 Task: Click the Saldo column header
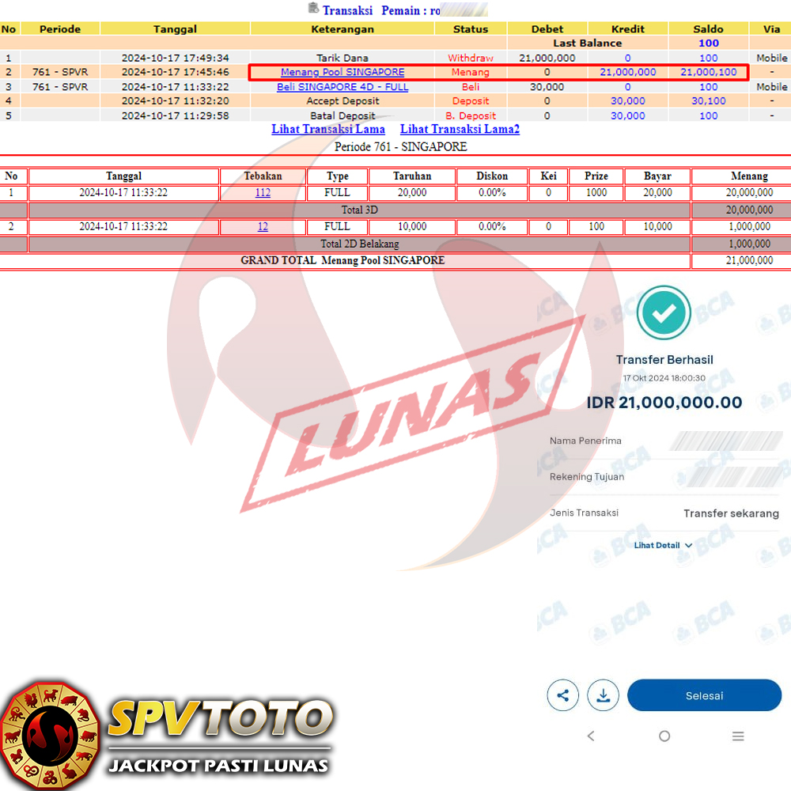708,29
